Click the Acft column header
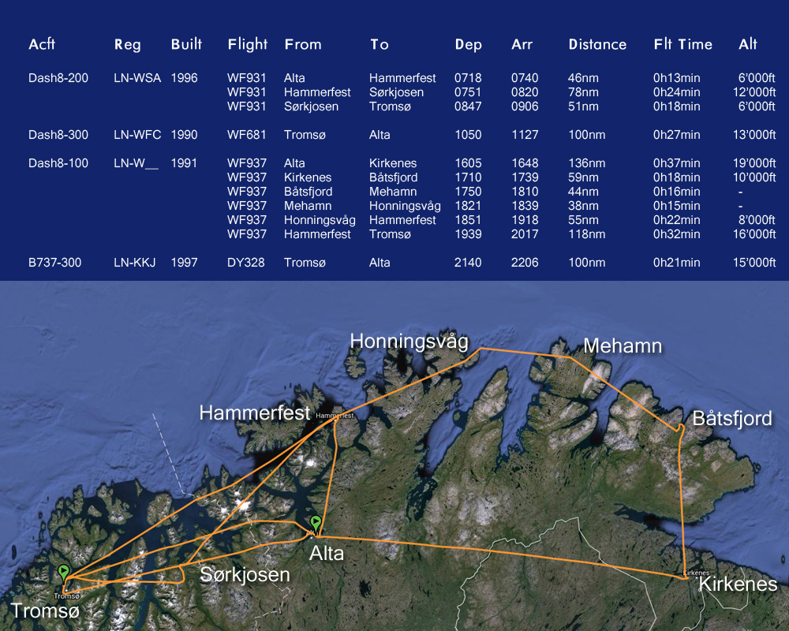 [42, 44]
